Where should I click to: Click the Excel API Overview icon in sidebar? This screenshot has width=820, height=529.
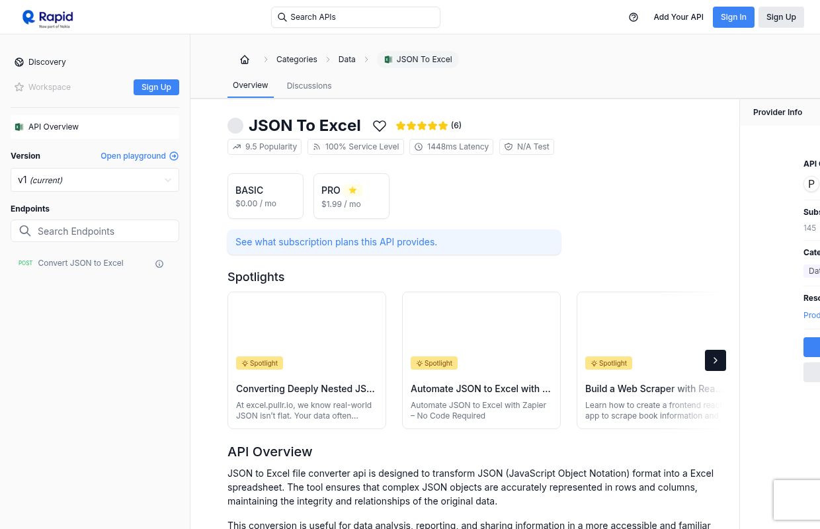coord(19,126)
